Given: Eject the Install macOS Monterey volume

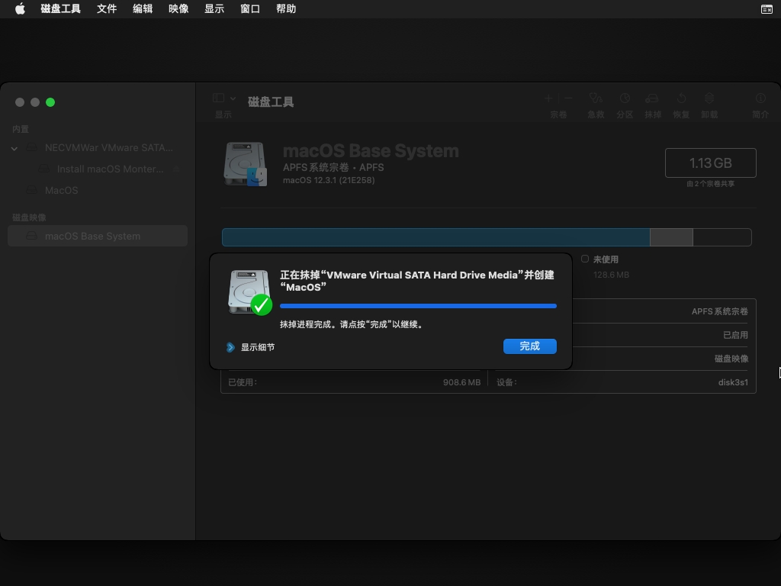Looking at the screenshot, I should click(x=177, y=169).
